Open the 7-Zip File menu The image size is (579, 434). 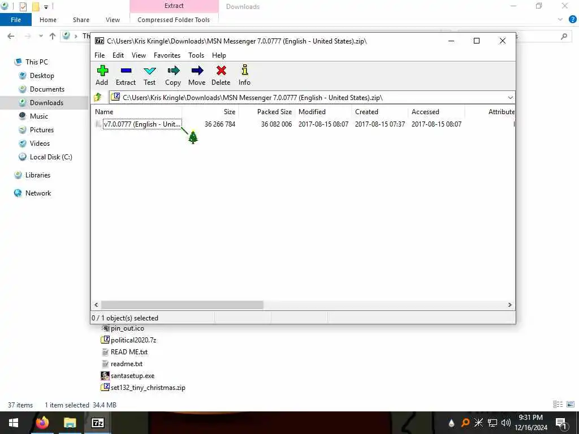[100, 55]
